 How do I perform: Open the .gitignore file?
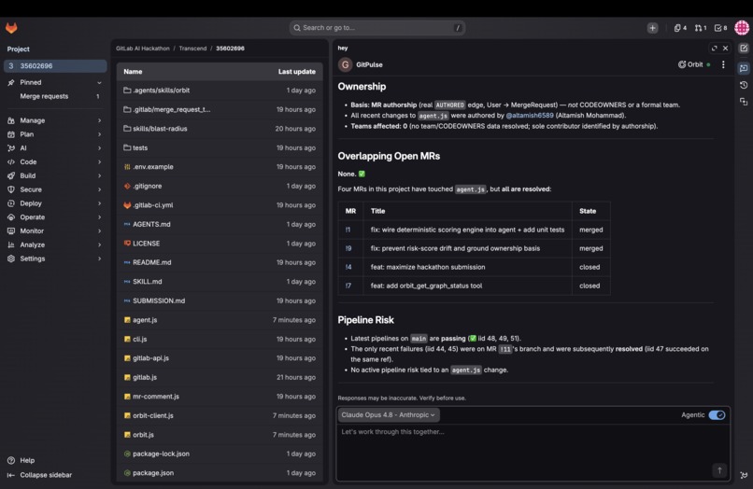tap(147, 187)
